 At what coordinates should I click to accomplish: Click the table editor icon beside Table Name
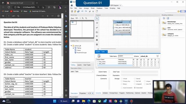tap(99, 56)
